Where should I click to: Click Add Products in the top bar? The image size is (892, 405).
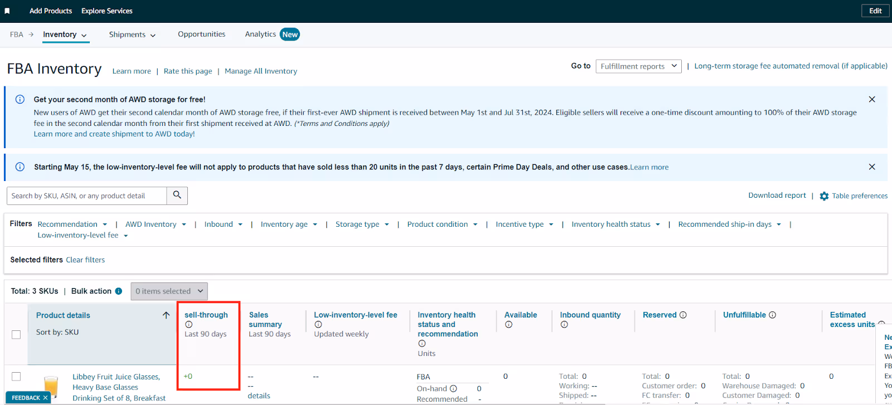(x=51, y=11)
